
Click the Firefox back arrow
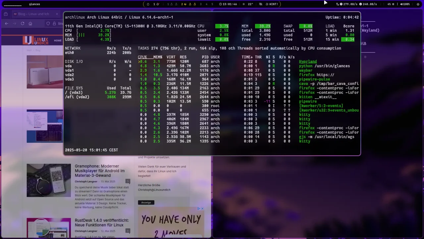(7, 24)
